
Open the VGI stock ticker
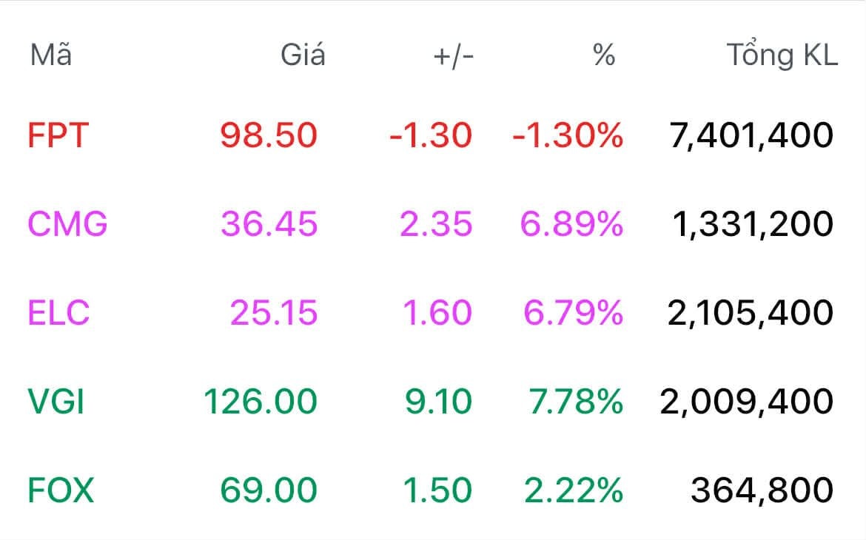coord(56,402)
